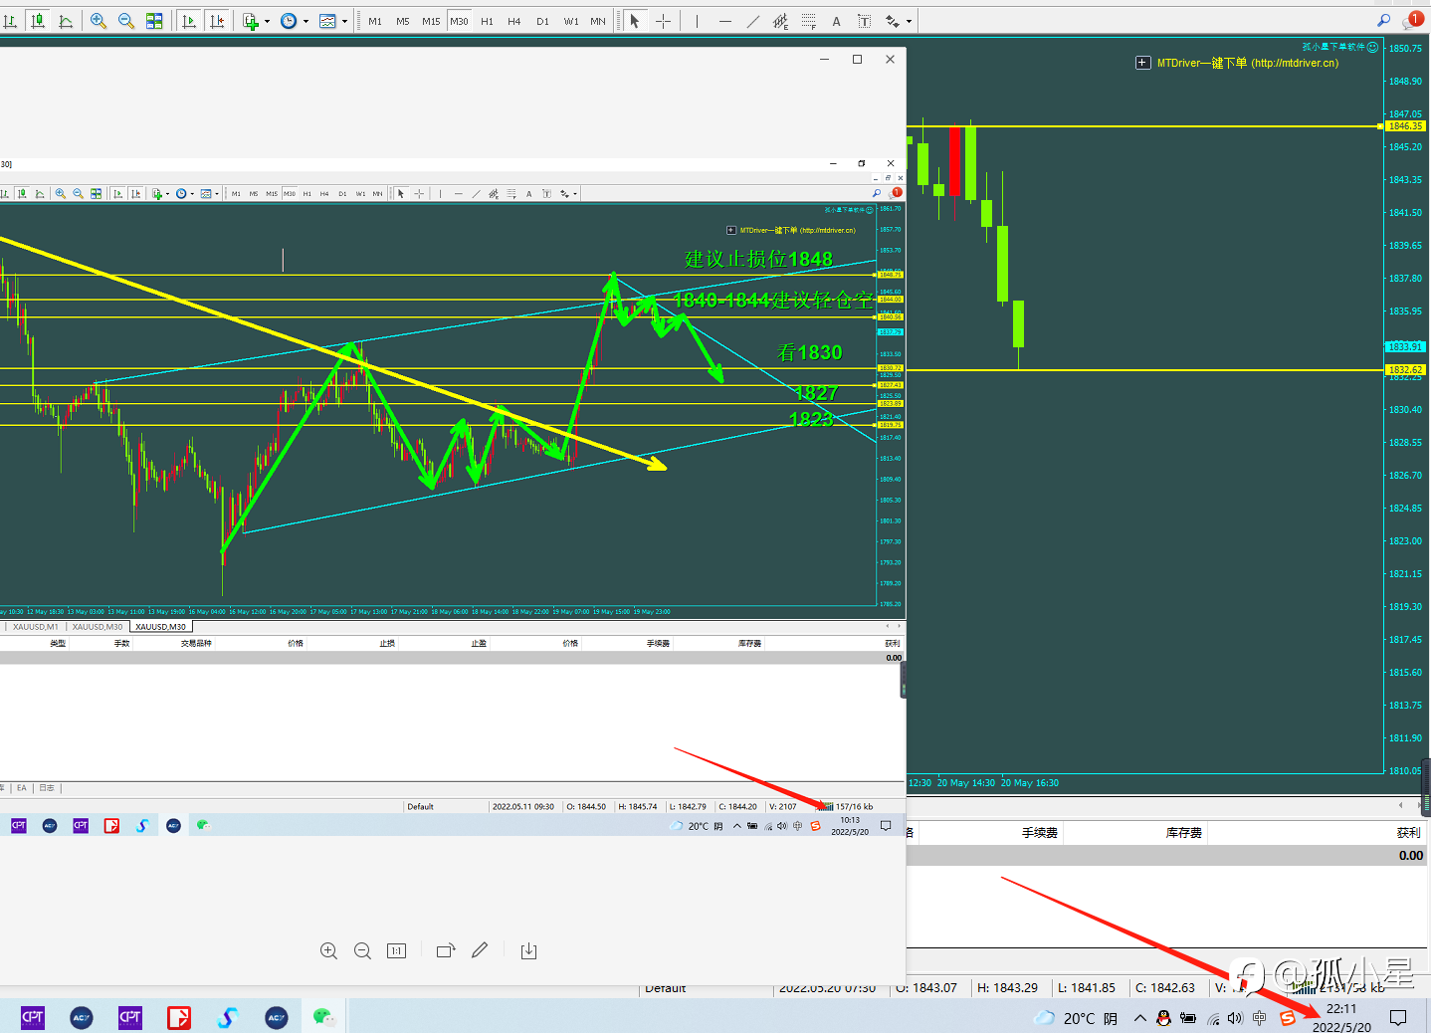Screen dimensions: 1431x1033
Task: Expand the arrows tool dropdown
Action: point(909,21)
